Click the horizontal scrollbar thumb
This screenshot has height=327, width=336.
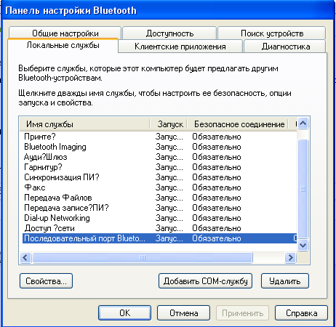(143, 257)
